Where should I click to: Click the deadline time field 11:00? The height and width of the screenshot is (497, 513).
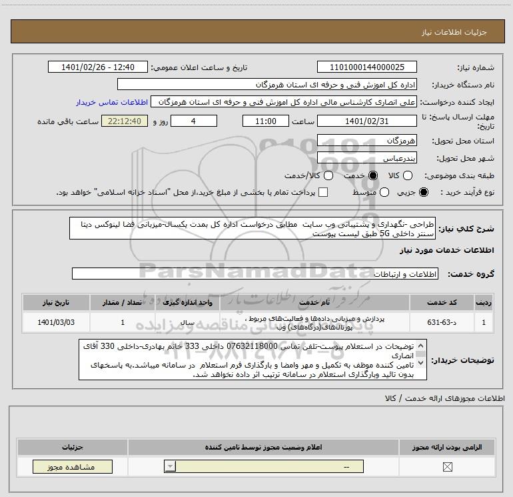[266, 121]
